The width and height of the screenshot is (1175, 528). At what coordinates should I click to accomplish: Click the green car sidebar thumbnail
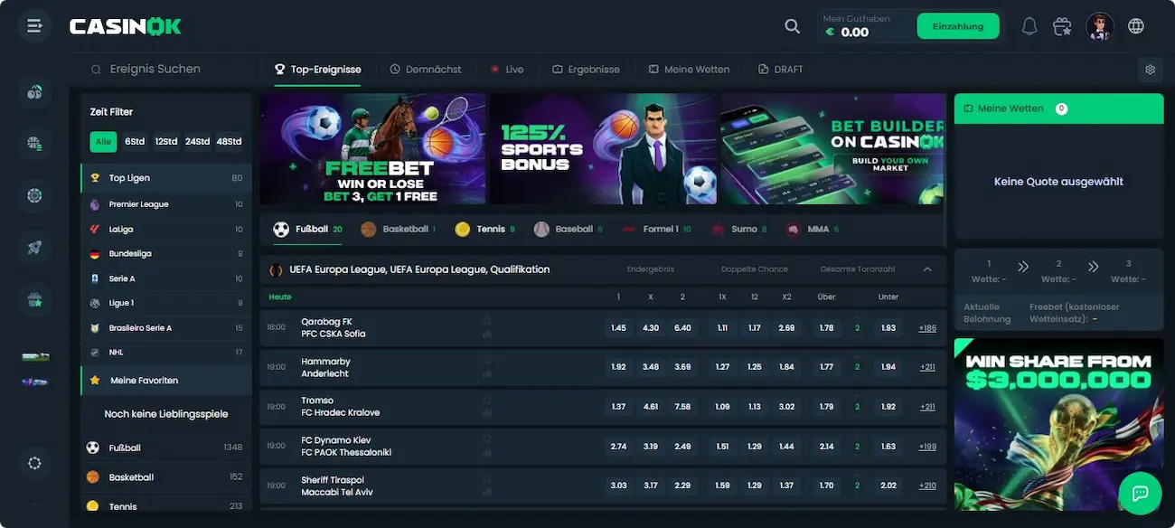click(34, 358)
